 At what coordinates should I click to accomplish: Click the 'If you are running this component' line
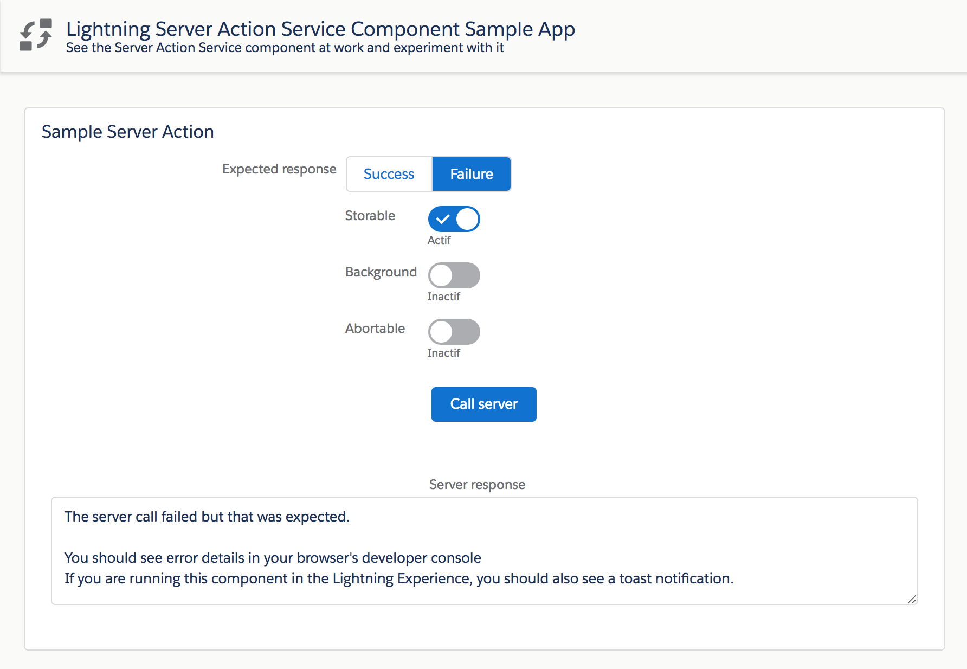(x=399, y=578)
